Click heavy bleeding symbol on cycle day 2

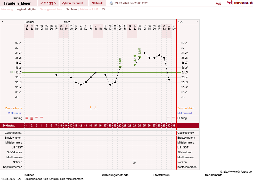pyautogui.click(x=32, y=118)
